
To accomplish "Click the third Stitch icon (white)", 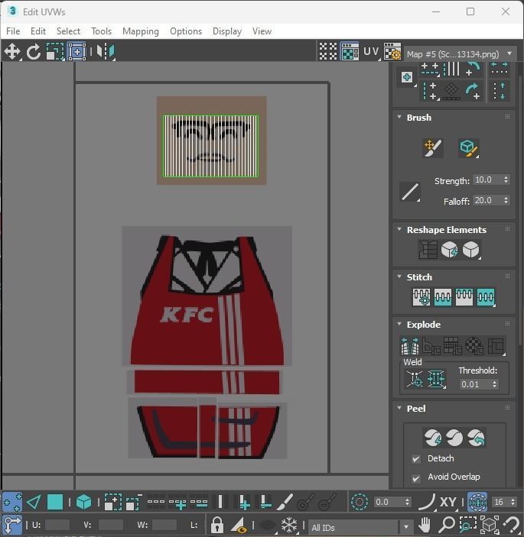I will [x=464, y=297].
